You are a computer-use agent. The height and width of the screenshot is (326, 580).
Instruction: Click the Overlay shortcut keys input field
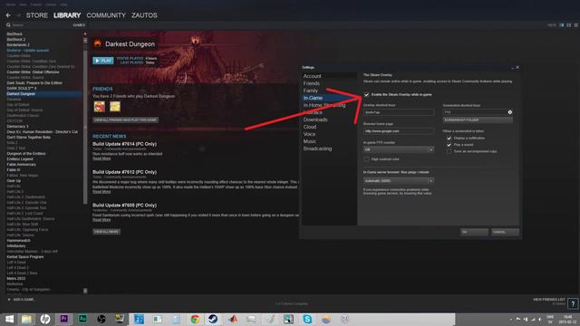(x=399, y=112)
